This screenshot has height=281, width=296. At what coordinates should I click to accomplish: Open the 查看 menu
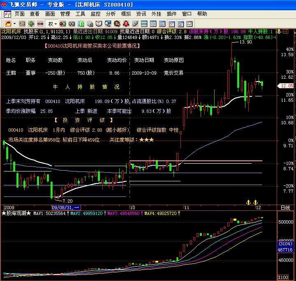[35, 14]
